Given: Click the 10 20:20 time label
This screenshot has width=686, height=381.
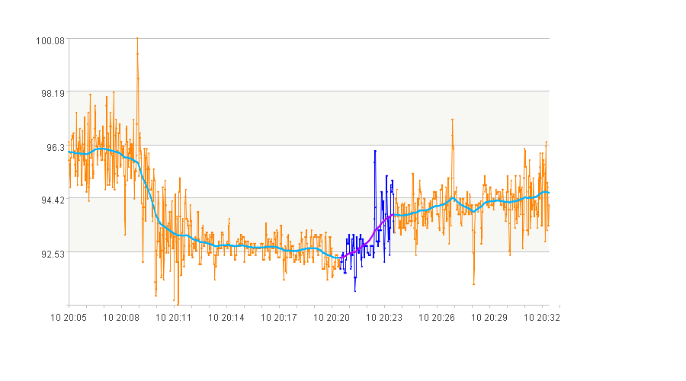Looking at the screenshot, I should click(x=332, y=318).
